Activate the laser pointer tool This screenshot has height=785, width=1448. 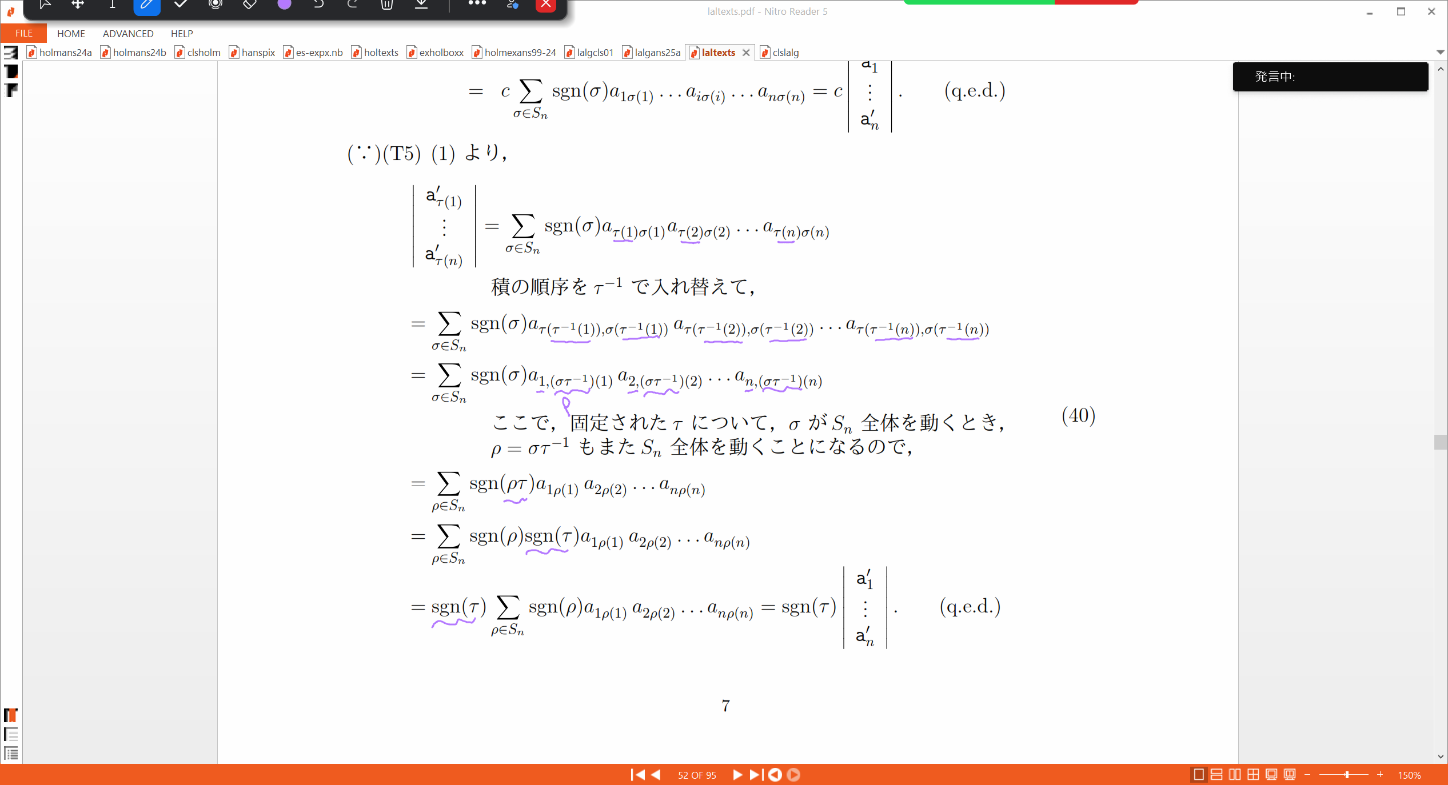pyautogui.click(x=215, y=5)
